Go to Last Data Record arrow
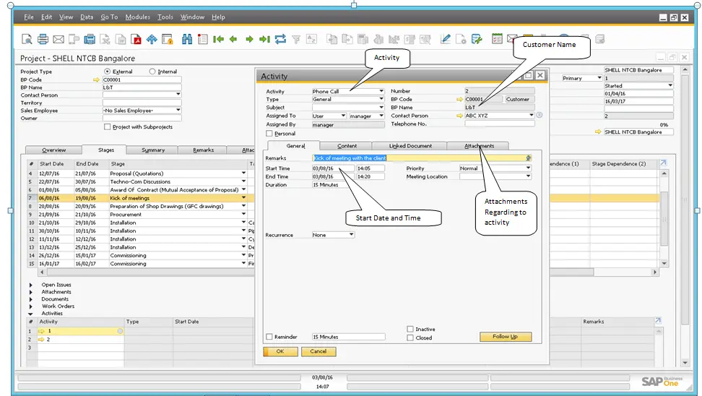 (264, 40)
